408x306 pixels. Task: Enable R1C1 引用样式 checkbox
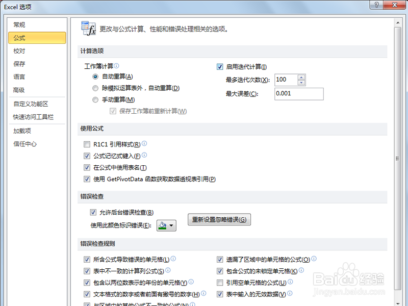point(87,144)
